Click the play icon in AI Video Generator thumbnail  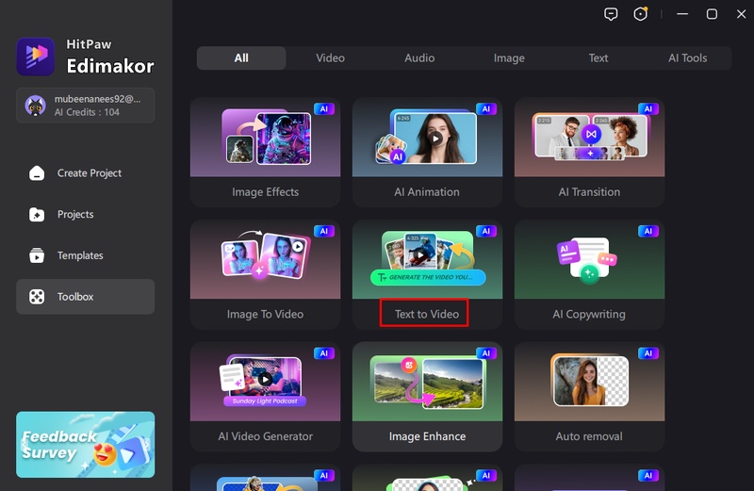265,379
